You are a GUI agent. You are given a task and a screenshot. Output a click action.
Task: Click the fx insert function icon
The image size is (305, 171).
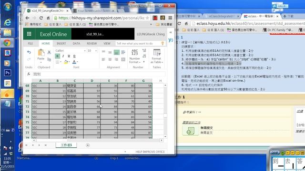click(29, 74)
